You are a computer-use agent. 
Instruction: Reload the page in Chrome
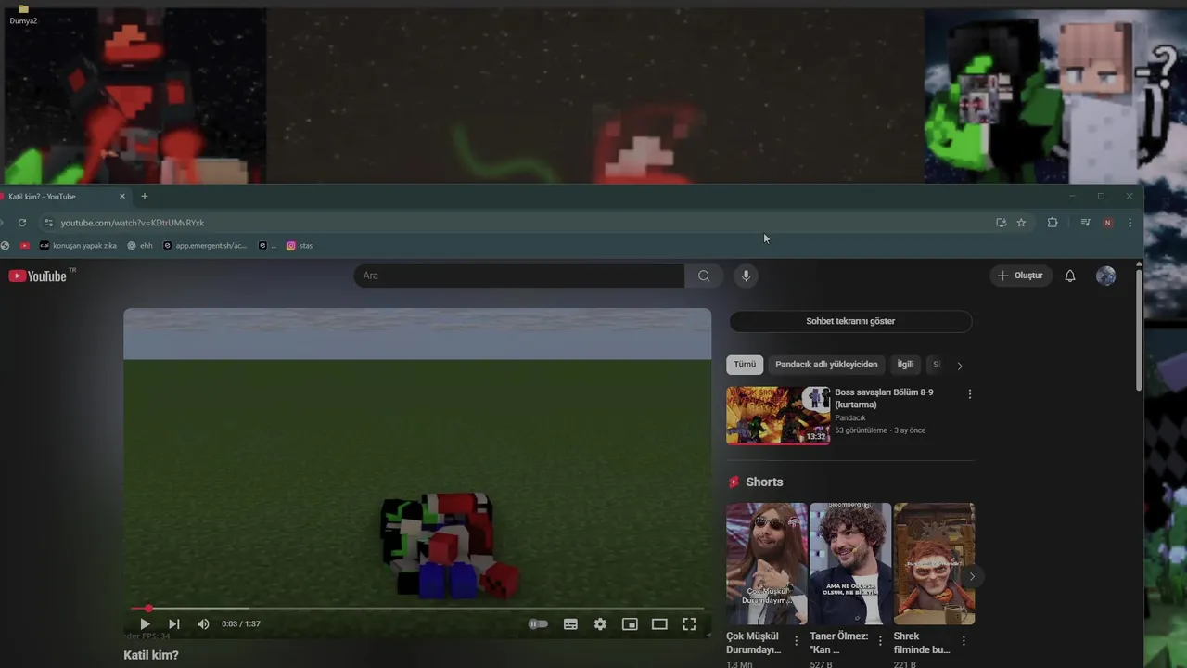pyautogui.click(x=22, y=223)
